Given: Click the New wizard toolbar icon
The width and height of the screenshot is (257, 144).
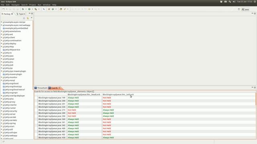Looking at the screenshot, I should click(4, 9).
